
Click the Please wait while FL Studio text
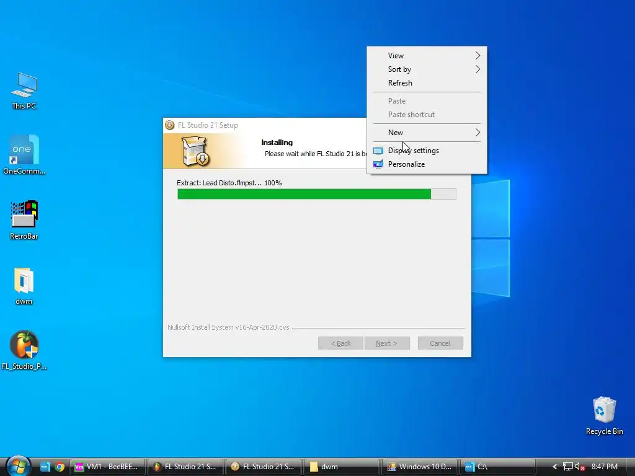[x=316, y=154]
